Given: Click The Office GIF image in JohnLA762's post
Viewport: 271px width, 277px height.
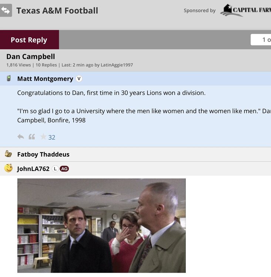Looking at the screenshot, I should pos(101,225).
